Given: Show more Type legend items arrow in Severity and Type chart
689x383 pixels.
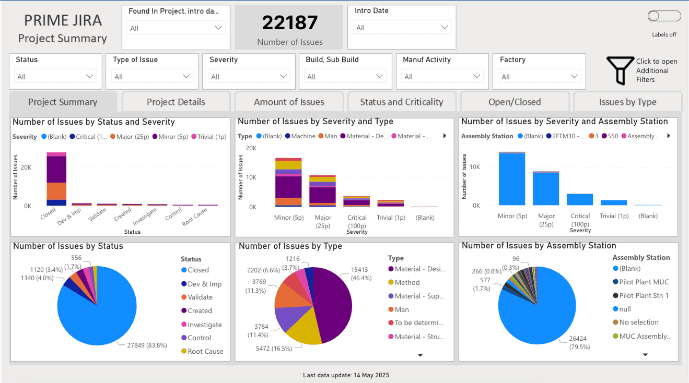Looking at the screenshot, I should click(445, 136).
